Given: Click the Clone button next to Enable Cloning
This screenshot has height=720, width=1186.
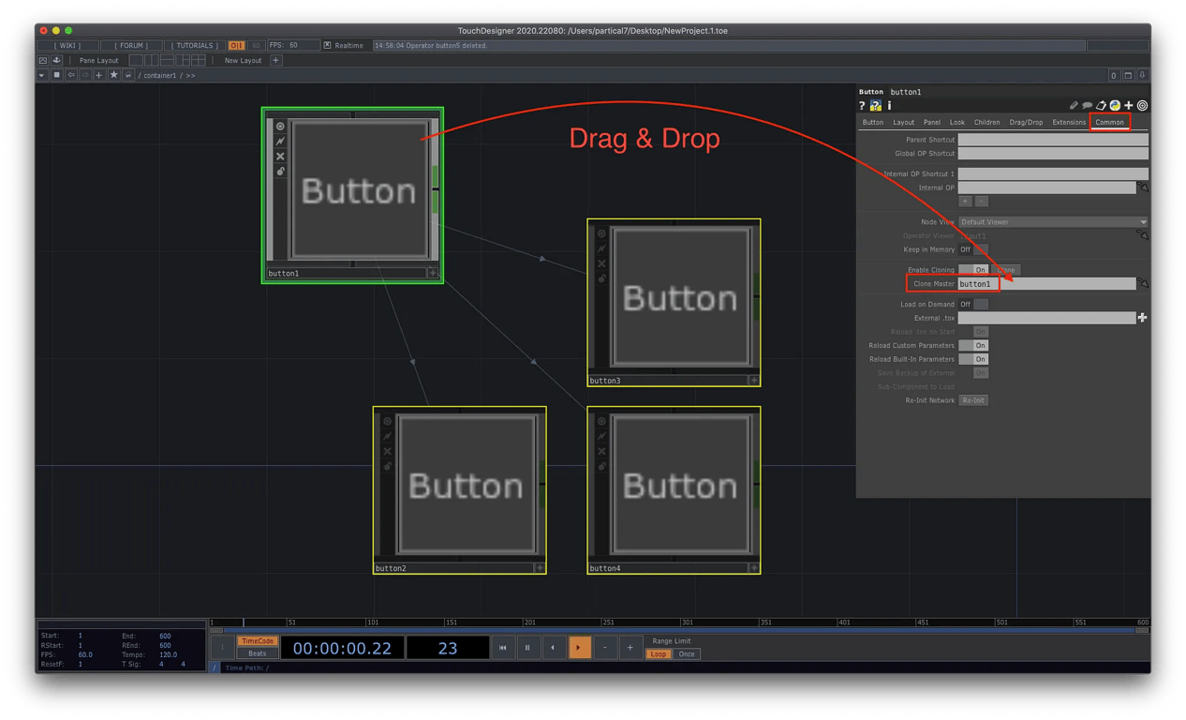Looking at the screenshot, I should pyautogui.click(x=1006, y=270).
